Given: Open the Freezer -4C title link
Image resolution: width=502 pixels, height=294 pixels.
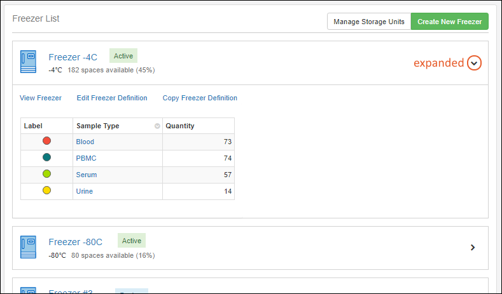Looking at the screenshot, I should [73, 57].
